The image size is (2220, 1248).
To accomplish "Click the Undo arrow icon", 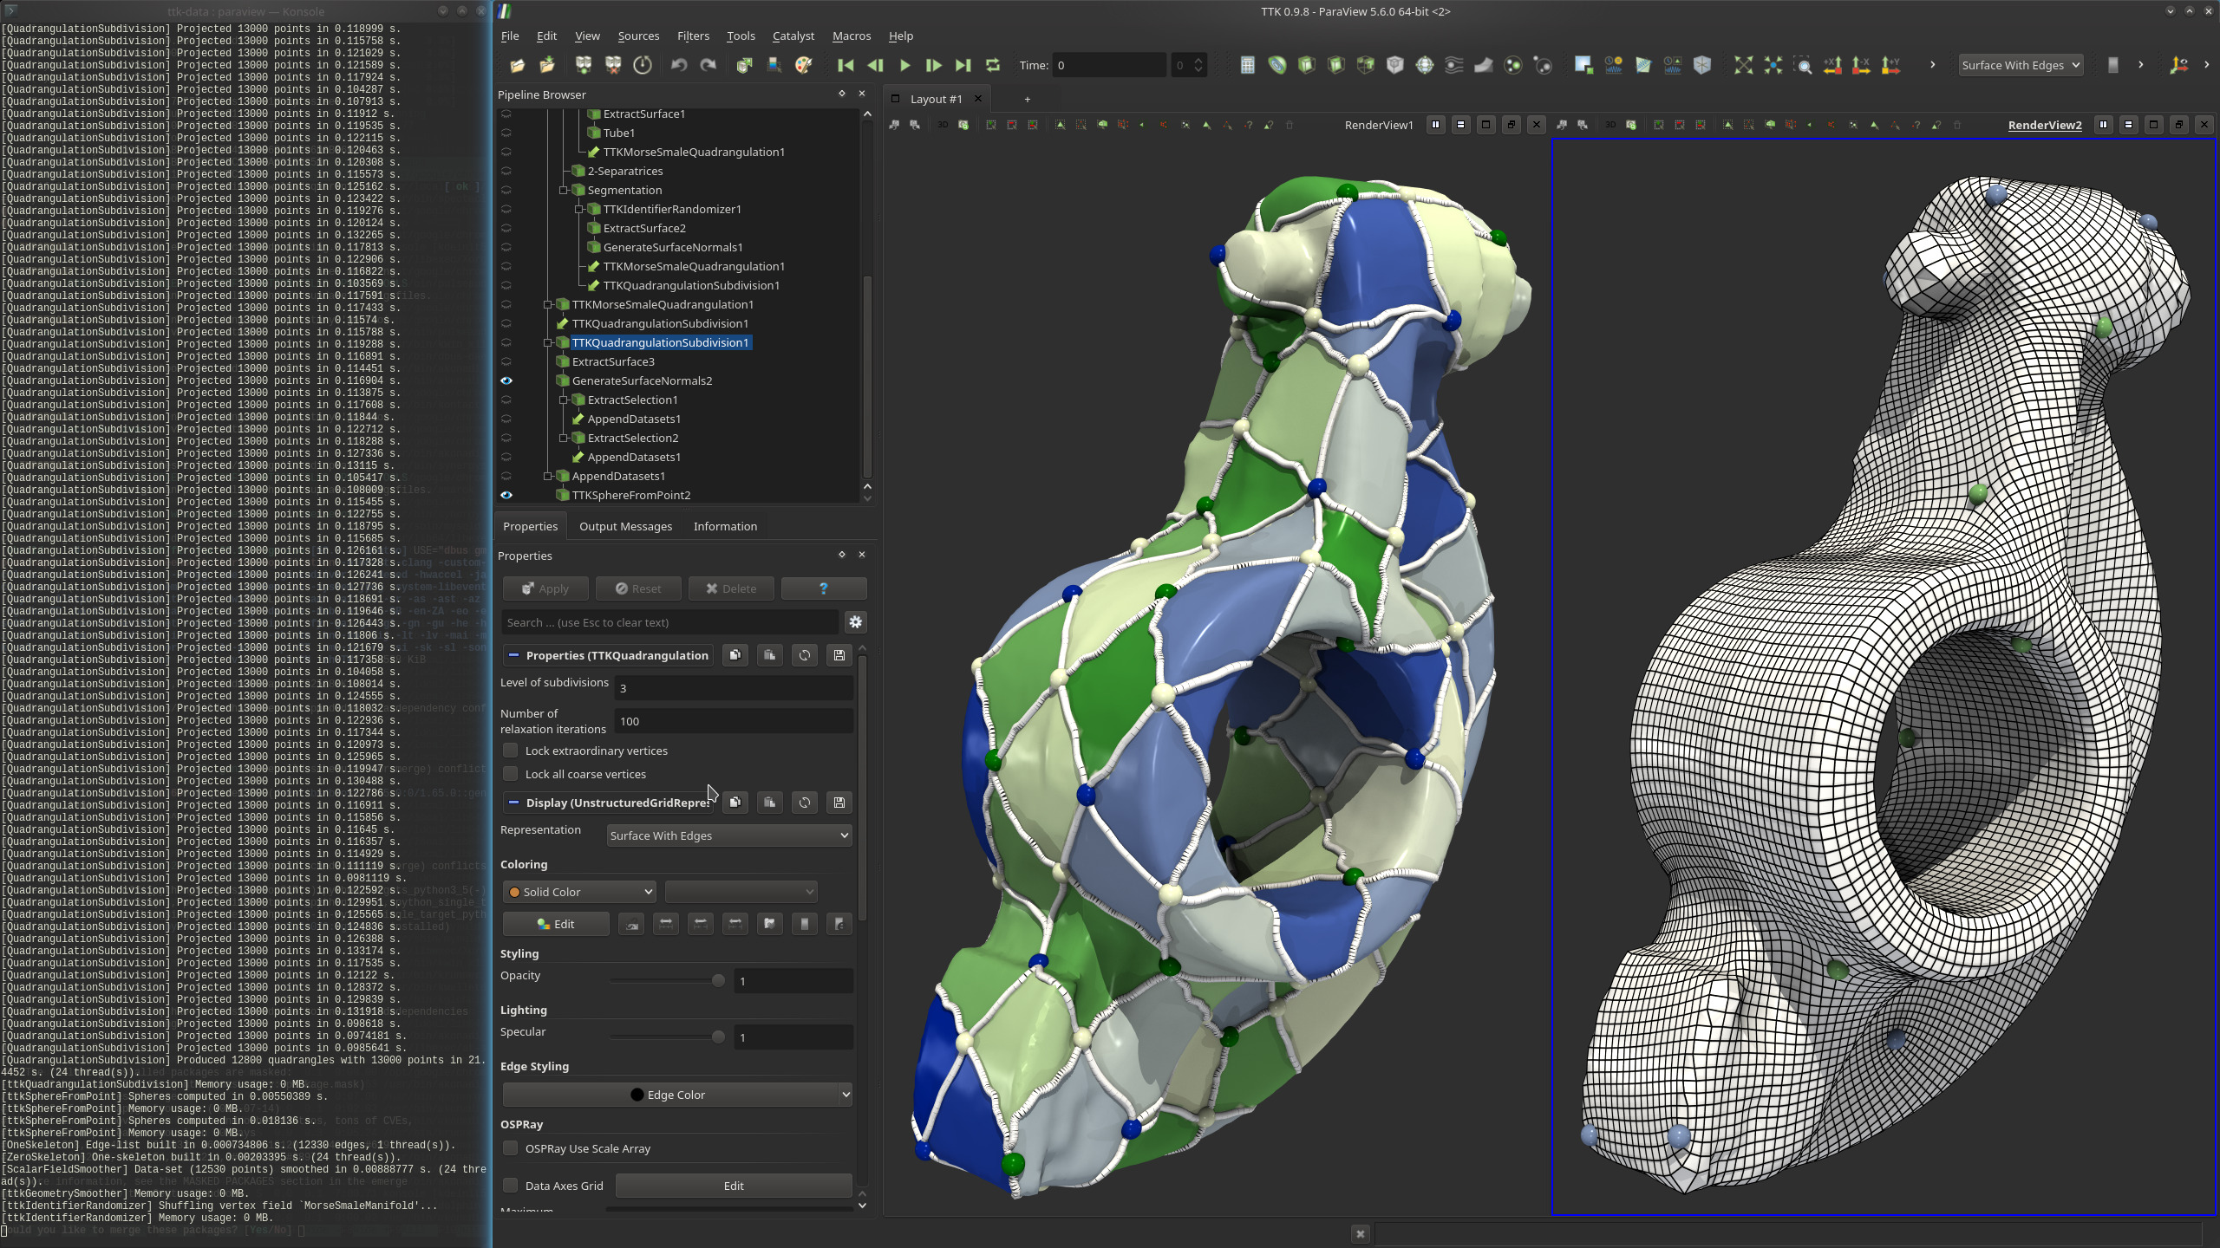I will 679,65.
